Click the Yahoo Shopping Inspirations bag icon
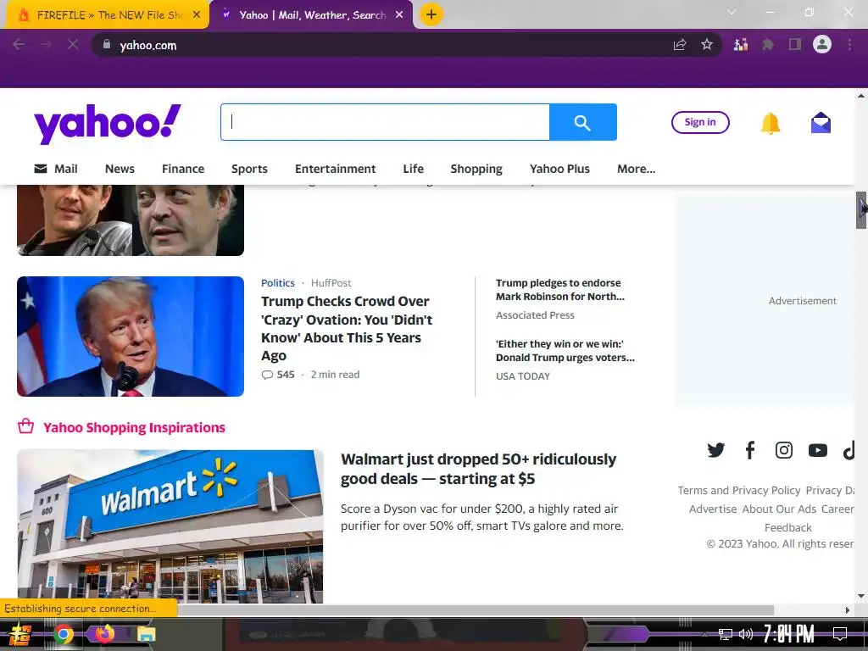 coord(25,426)
